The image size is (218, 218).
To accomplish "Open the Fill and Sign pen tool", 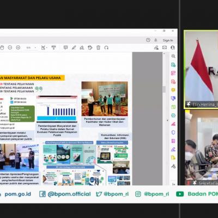I will pos(173,149).
